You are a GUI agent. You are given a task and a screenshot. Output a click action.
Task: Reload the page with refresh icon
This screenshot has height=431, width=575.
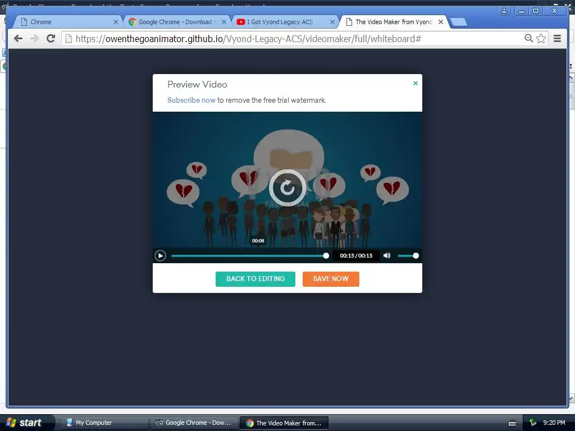click(x=51, y=39)
